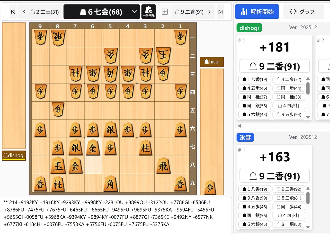Click dlshogi line move 同 桂(37)
Screen dimensions: 330x234
(x=255, y=97)
